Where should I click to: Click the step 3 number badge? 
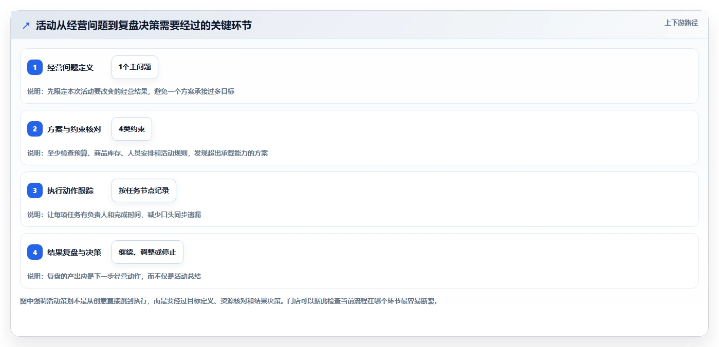coord(35,190)
